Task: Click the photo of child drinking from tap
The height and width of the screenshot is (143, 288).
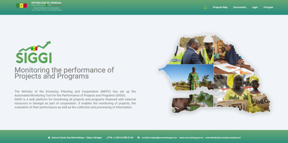Action: (192, 102)
